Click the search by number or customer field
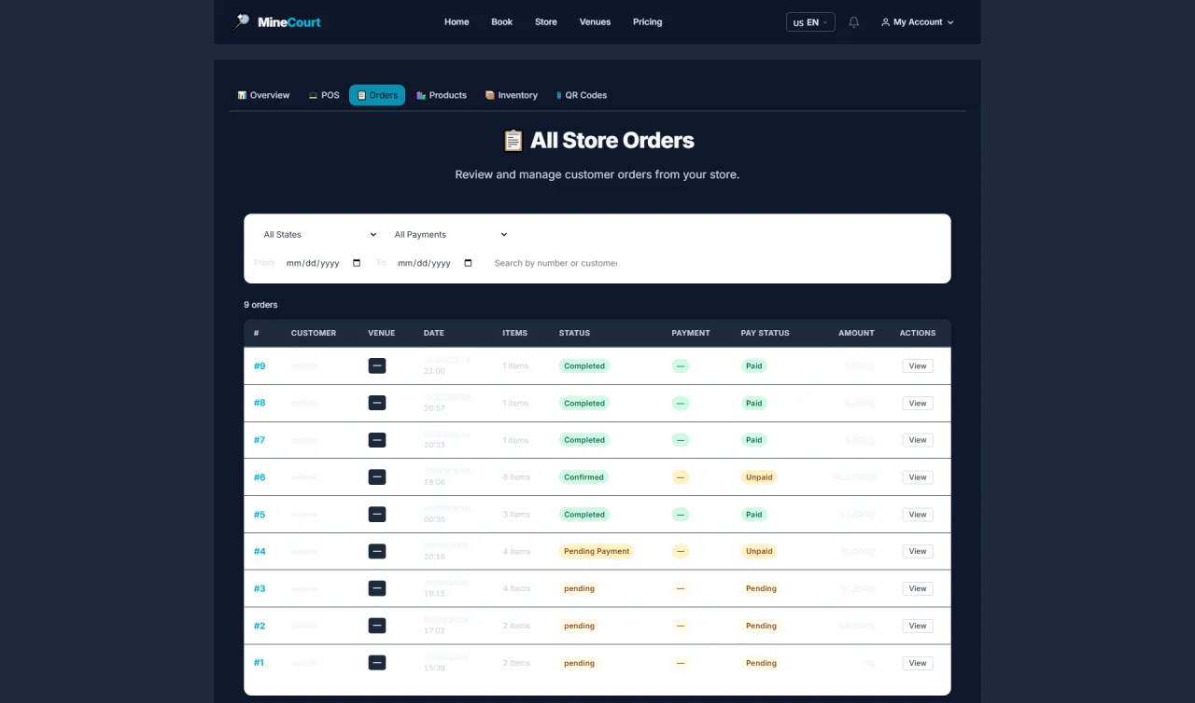The height and width of the screenshot is (703, 1195). coord(555,263)
